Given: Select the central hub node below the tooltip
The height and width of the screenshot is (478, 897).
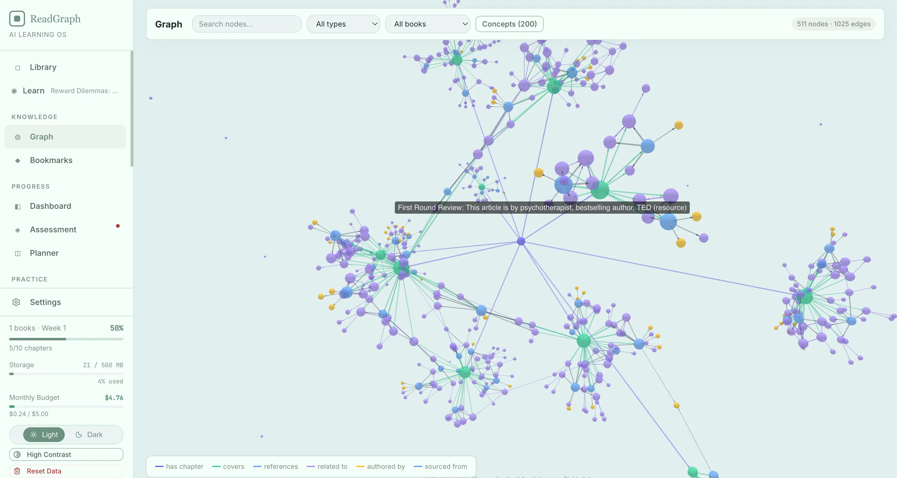Looking at the screenshot, I should tap(521, 241).
